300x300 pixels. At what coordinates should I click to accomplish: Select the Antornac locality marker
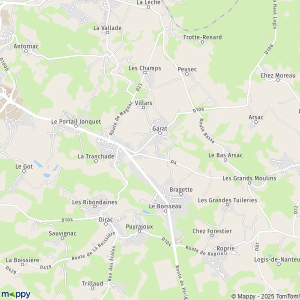pyautogui.click(x=26, y=51)
